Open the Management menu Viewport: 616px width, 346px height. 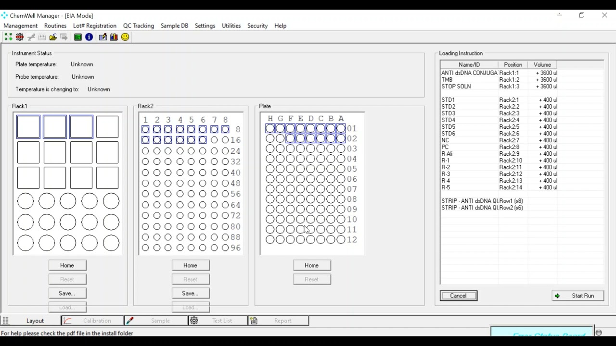click(x=20, y=25)
